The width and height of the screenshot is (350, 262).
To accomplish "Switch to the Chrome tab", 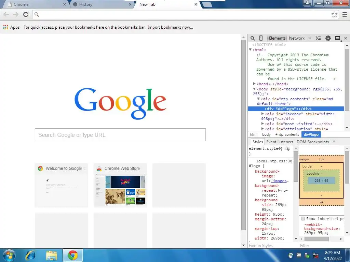I will click(x=36, y=4).
